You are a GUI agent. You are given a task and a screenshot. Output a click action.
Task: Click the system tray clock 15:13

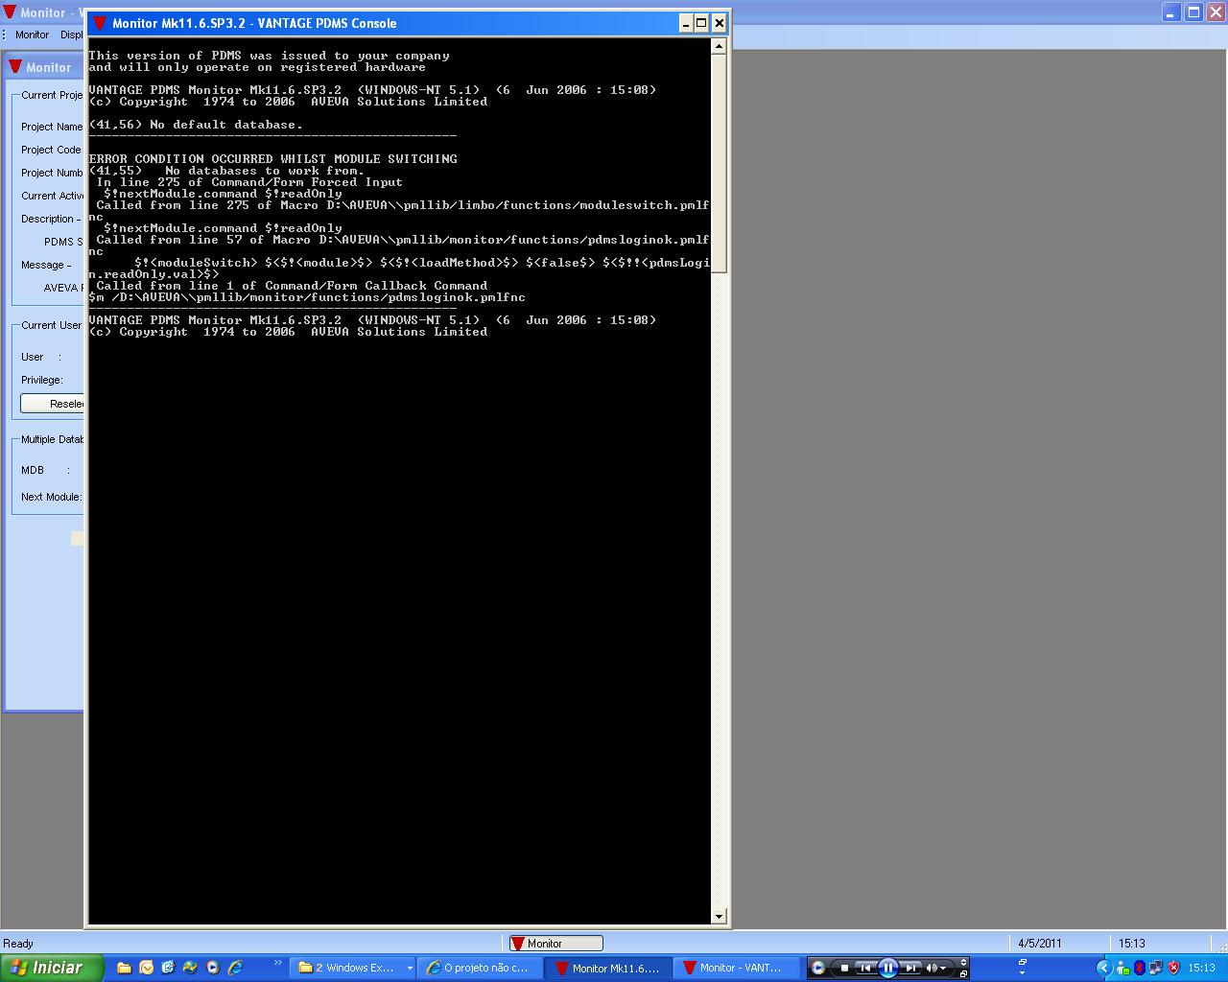tap(1201, 968)
